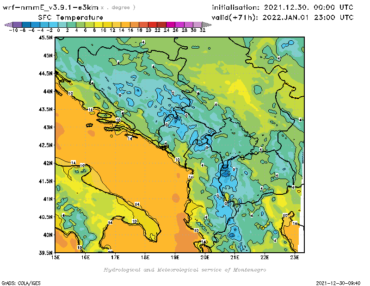Click the 21E longitude label

click(x=235, y=257)
